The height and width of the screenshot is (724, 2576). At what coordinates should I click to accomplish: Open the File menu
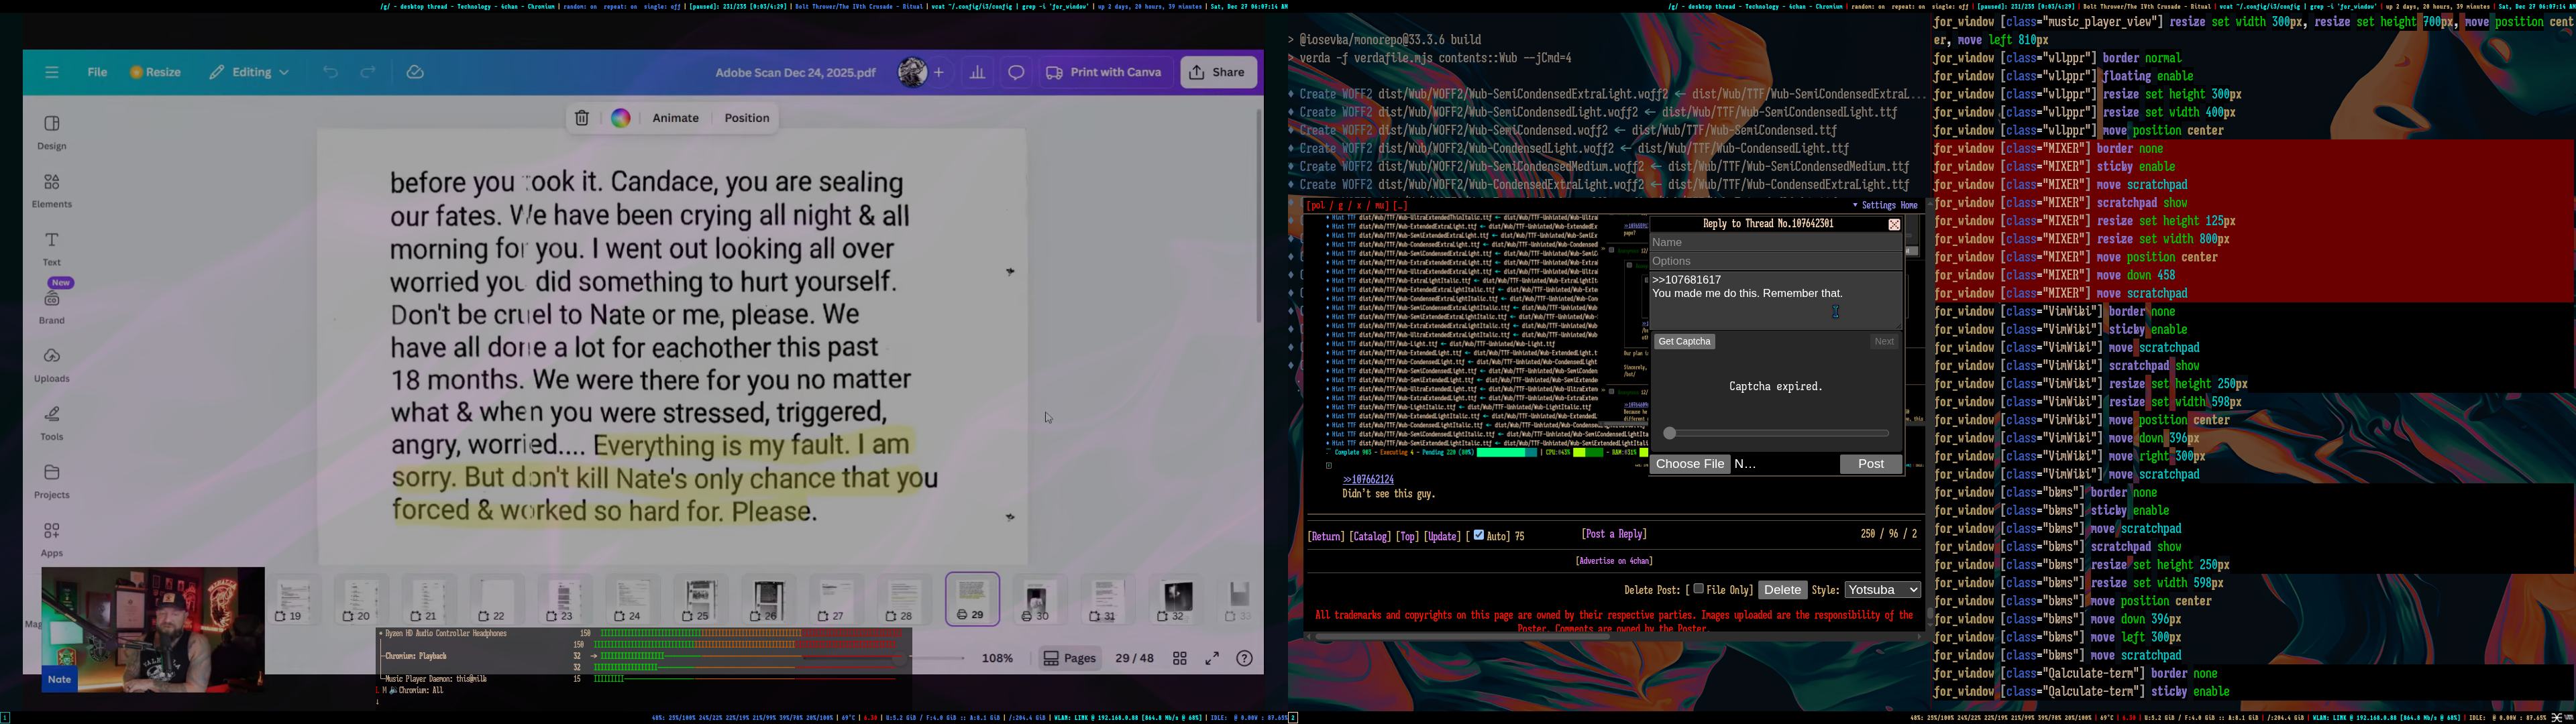(97, 73)
